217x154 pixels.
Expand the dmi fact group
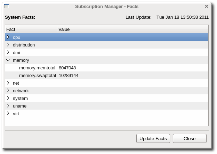pos(8,52)
